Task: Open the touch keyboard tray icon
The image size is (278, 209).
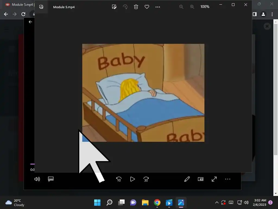Action: 231,202
